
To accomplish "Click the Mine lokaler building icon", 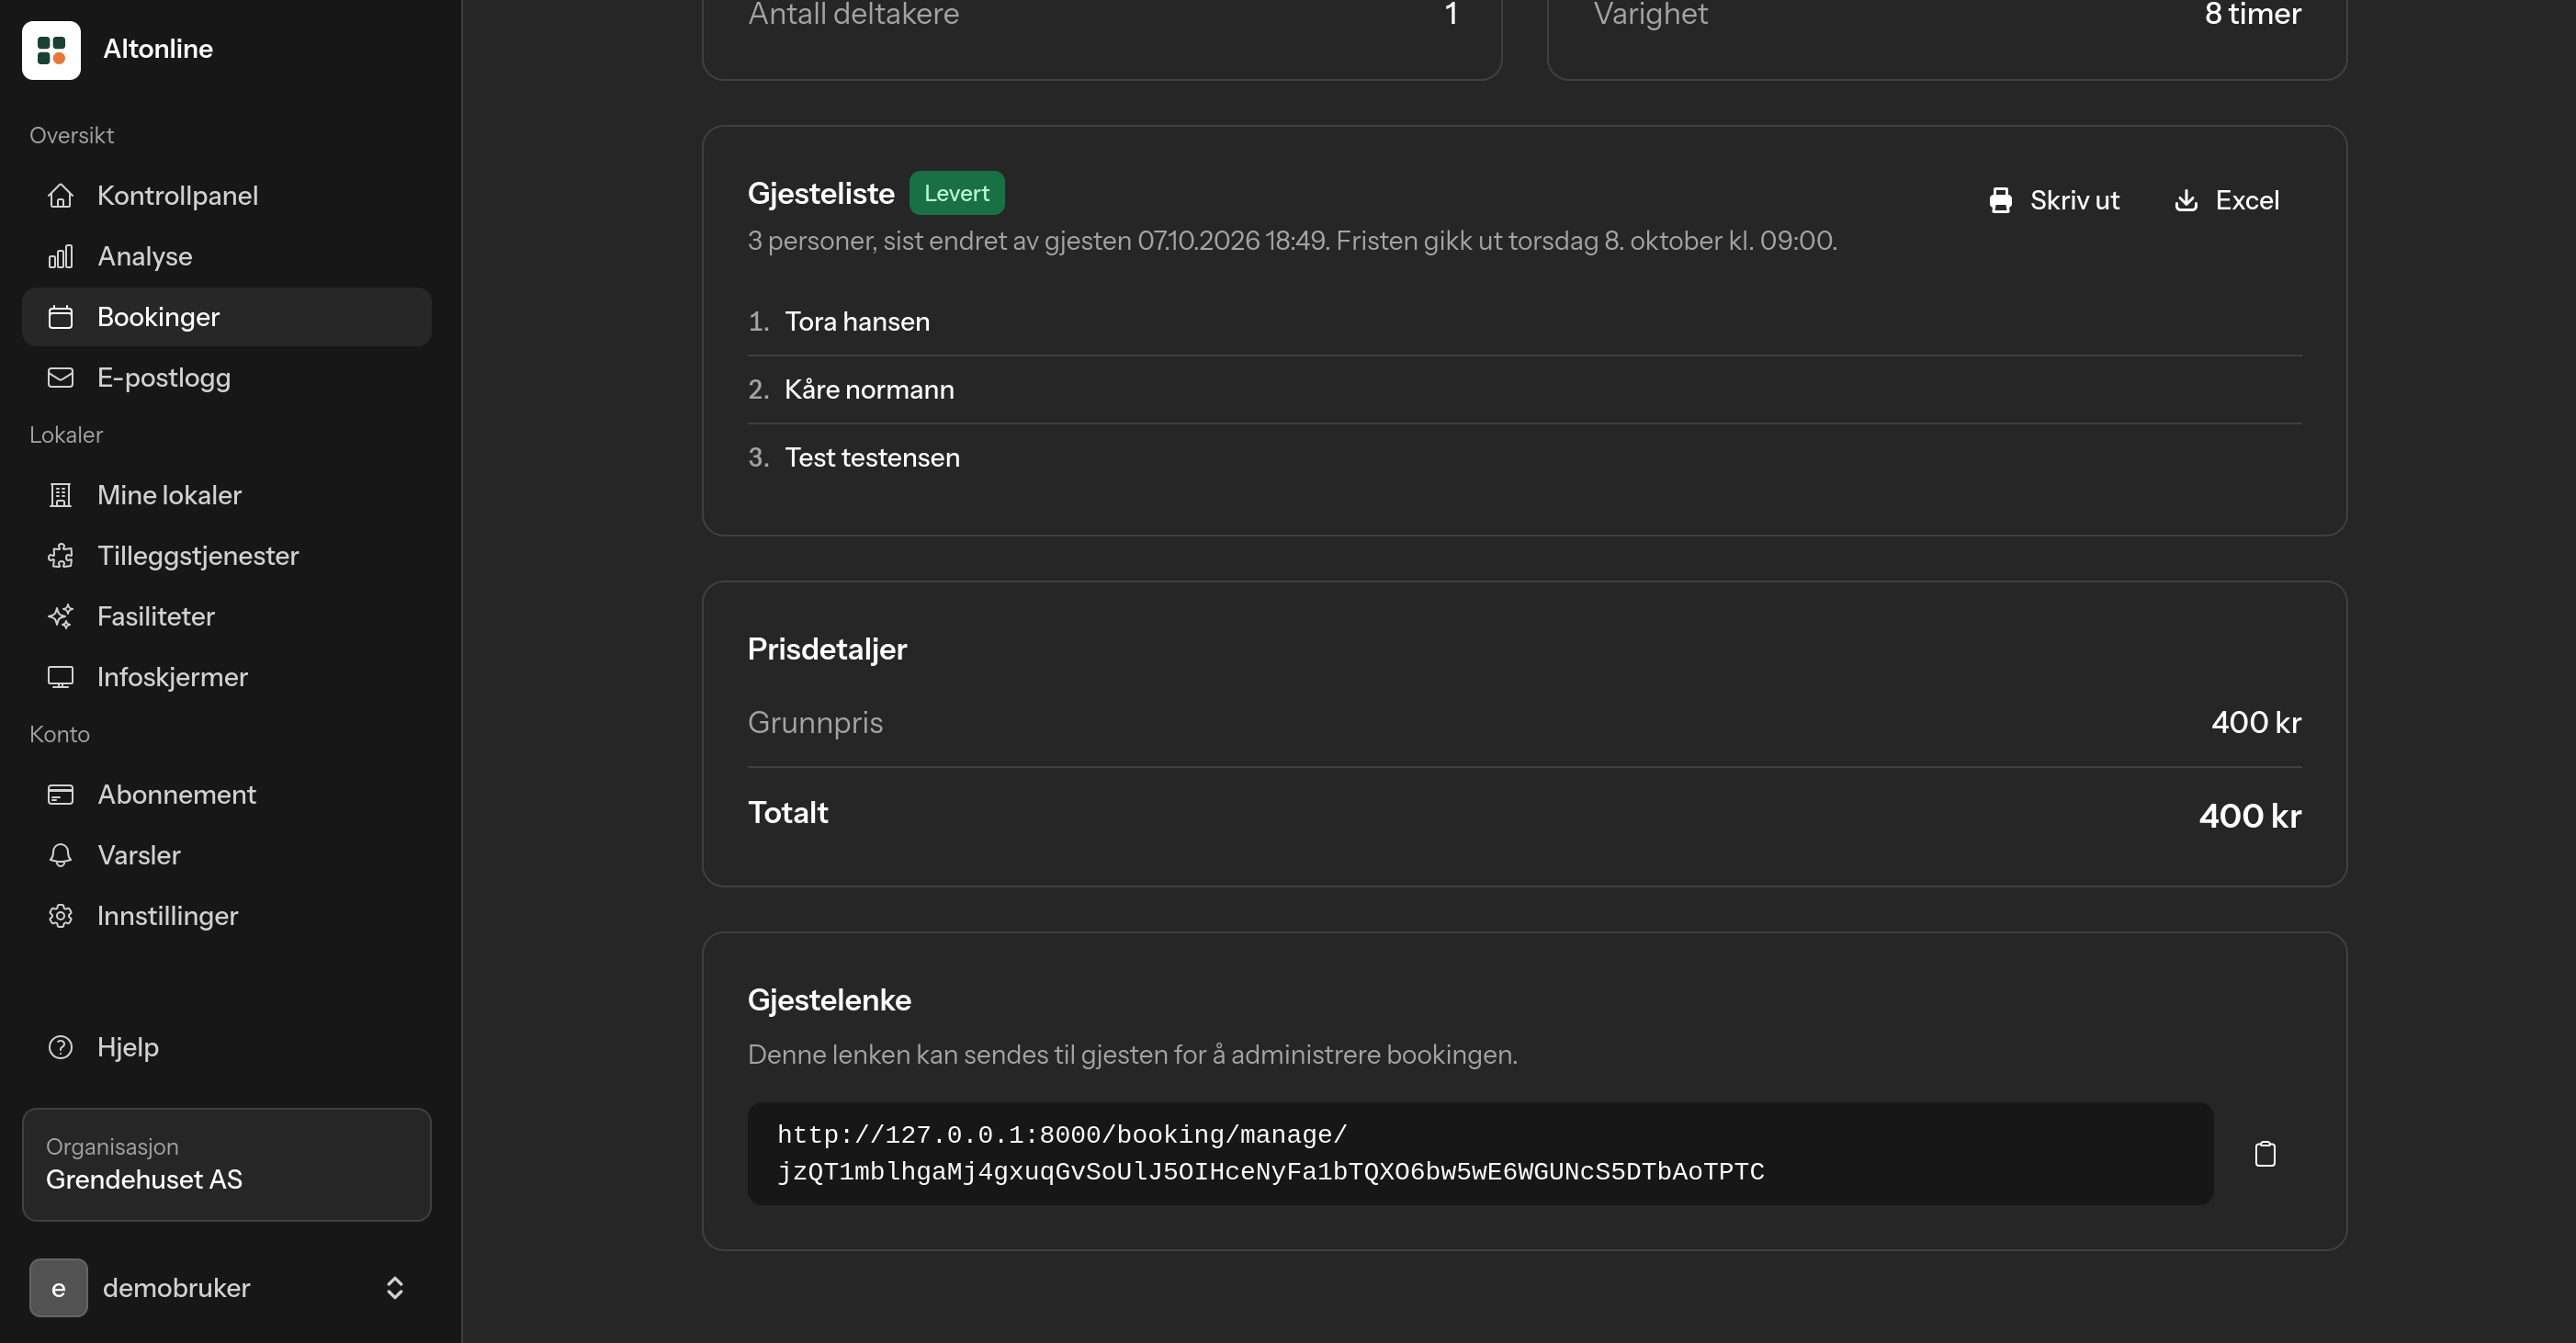I will pos(60,495).
